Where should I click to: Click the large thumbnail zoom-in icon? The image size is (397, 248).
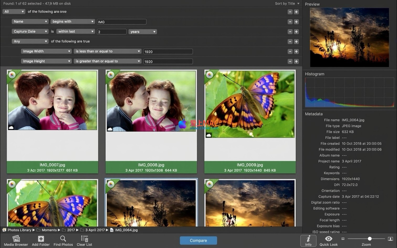[390, 239]
